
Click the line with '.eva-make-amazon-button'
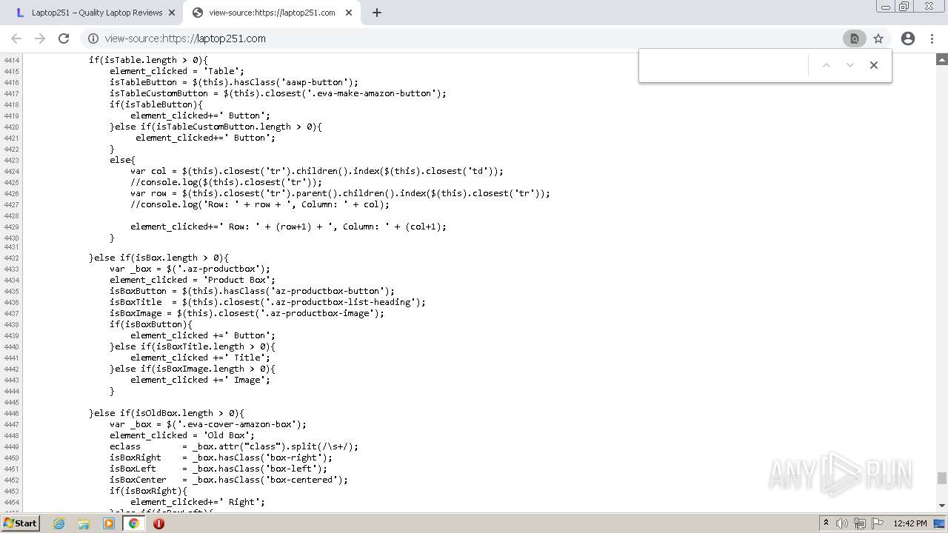click(x=278, y=93)
